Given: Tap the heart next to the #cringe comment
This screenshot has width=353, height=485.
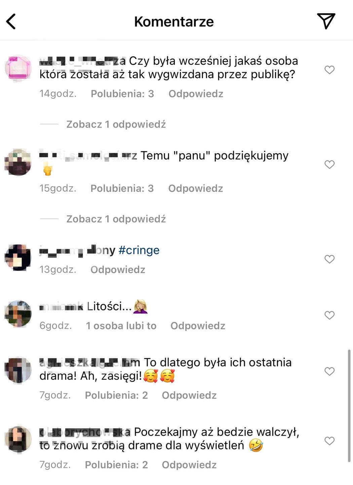Looking at the screenshot, I should pos(329,259).
